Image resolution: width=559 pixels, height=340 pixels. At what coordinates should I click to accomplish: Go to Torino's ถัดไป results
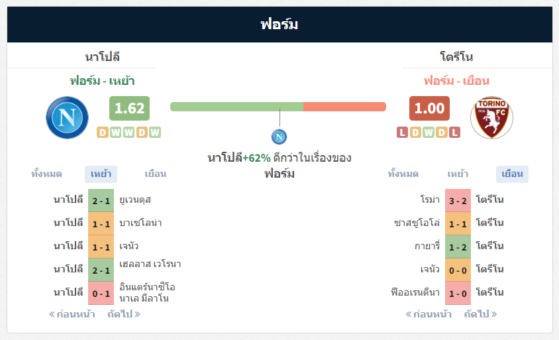pyautogui.click(x=481, y=314)
